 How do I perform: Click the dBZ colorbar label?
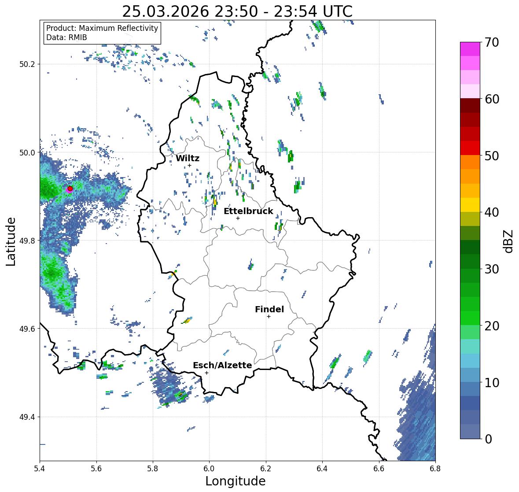tap(509, 241)
